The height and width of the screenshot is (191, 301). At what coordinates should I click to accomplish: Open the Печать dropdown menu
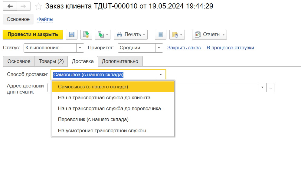pos(131,35)
